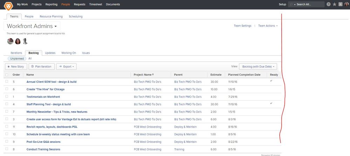Click FCB West Onboarding project in Revisit reports row
Image resolution: width=350 pixels, height=156 pixels.
click(x=147, y=127)
